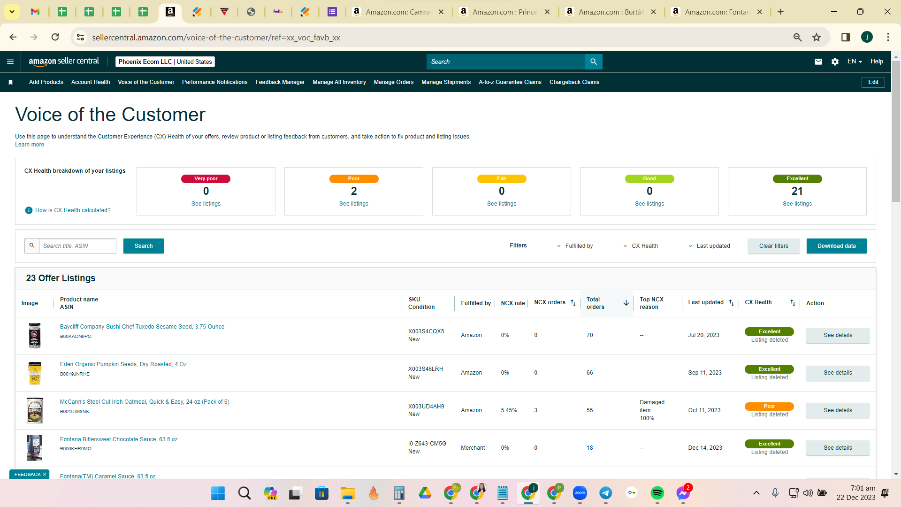The image size is (901, 507).
Task: Open the Gmail pinned tab
Action: tap(35, 12)
